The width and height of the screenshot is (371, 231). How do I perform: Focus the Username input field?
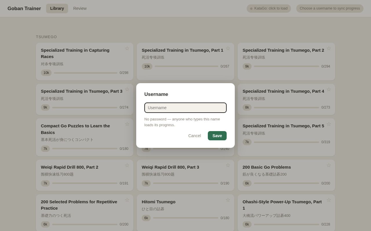(x=185, y=108)
